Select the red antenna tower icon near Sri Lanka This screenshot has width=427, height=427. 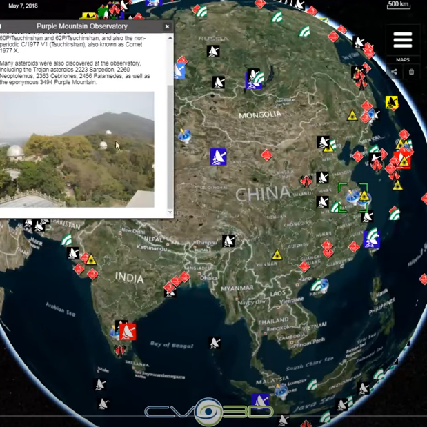[119, 350]
